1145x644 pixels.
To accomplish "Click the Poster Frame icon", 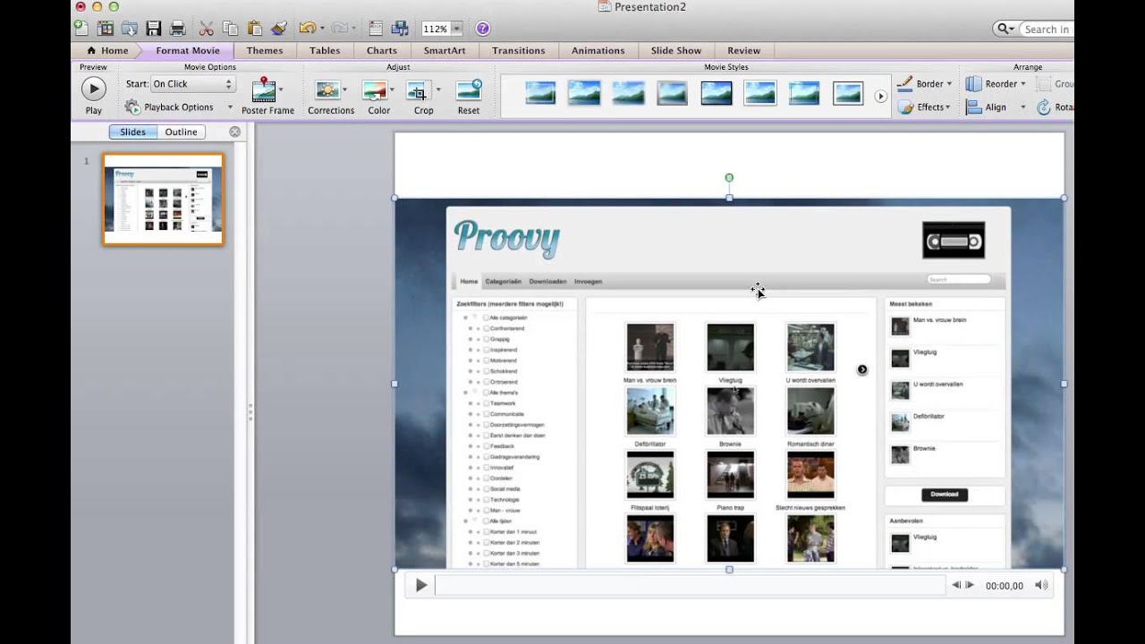I will point(263,89).
